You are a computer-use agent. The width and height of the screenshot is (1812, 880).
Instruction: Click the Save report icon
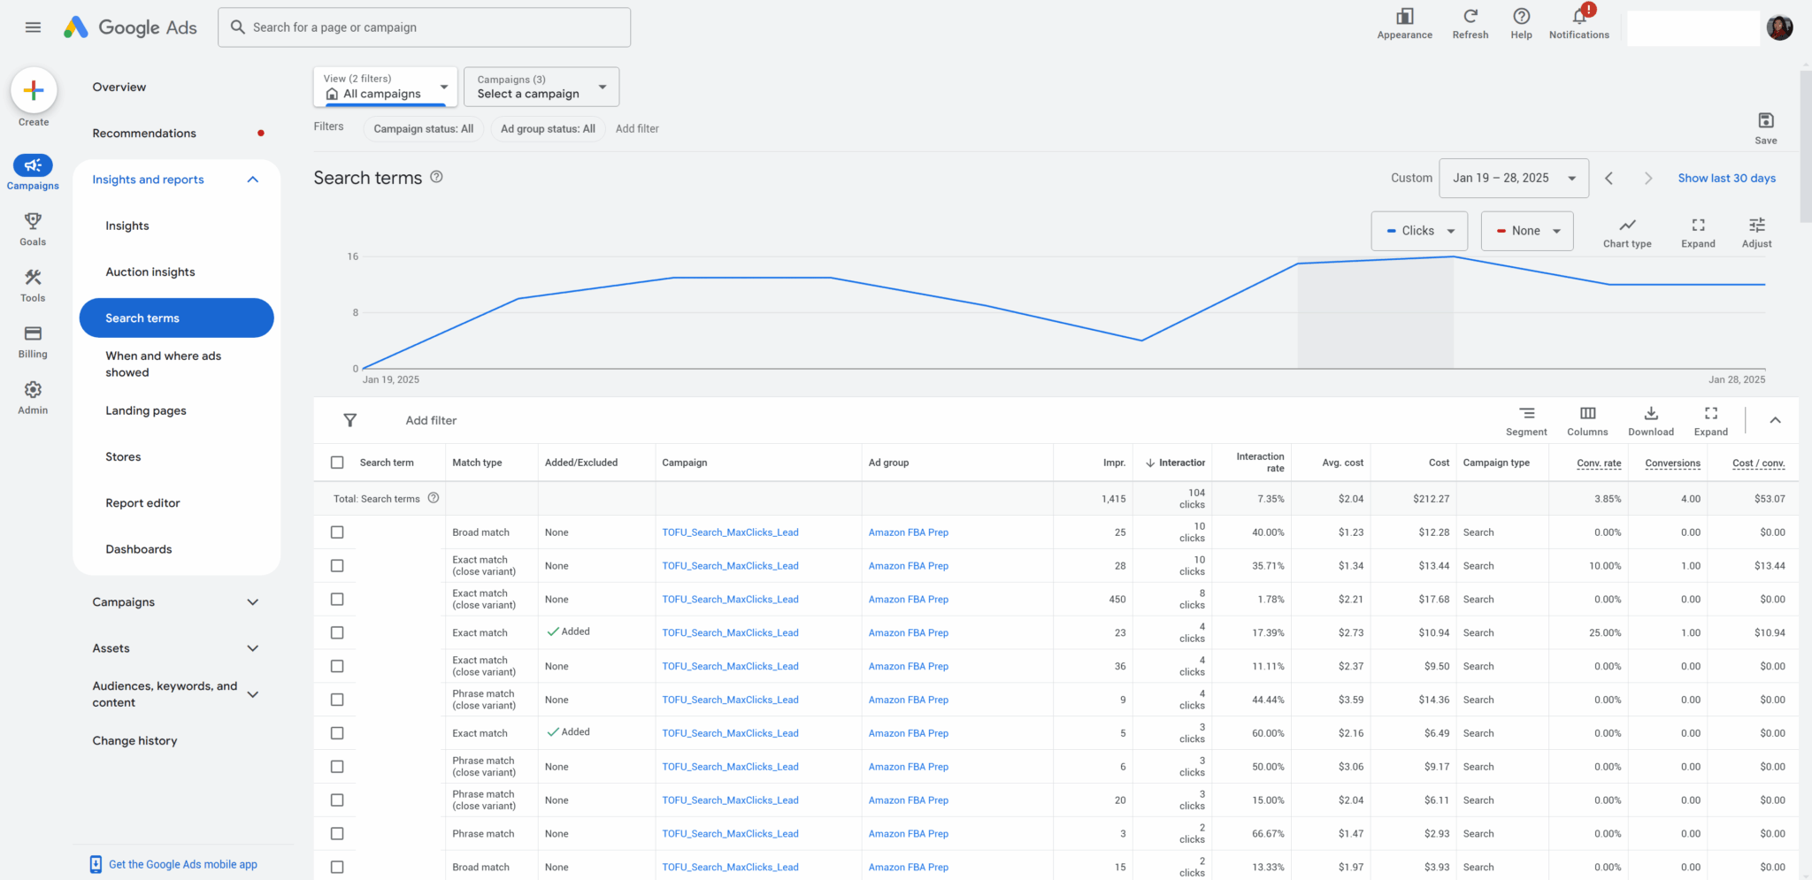[1765, 120]
